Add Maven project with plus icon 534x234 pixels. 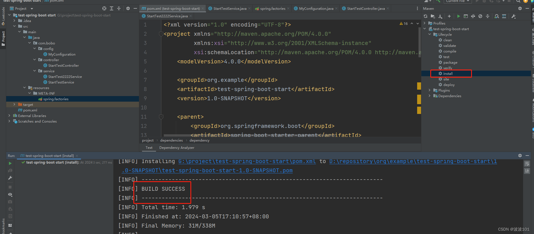(x=449, y=16)
